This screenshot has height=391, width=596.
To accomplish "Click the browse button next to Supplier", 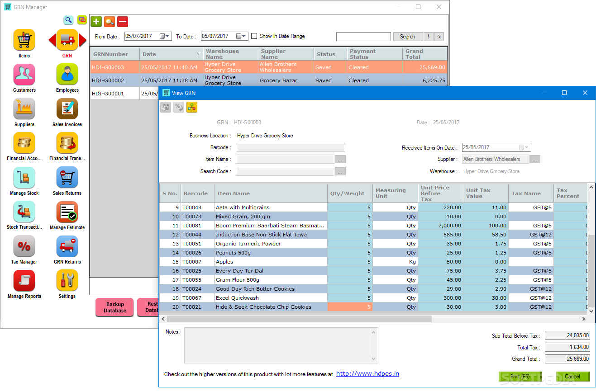I will tap(535, 159).
